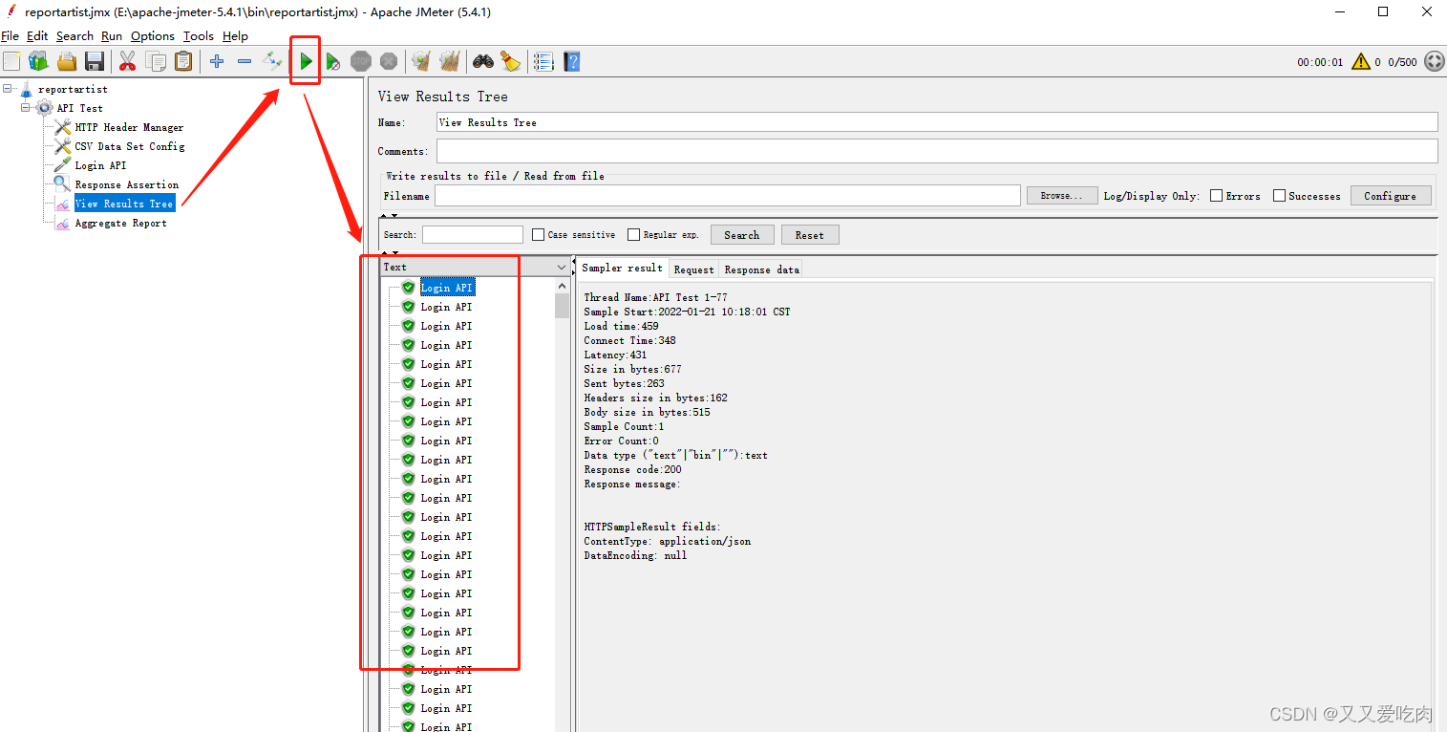1447x732 pixels.
Task: Open the Text renderer dropdown
Action: (x=476, y=267)
